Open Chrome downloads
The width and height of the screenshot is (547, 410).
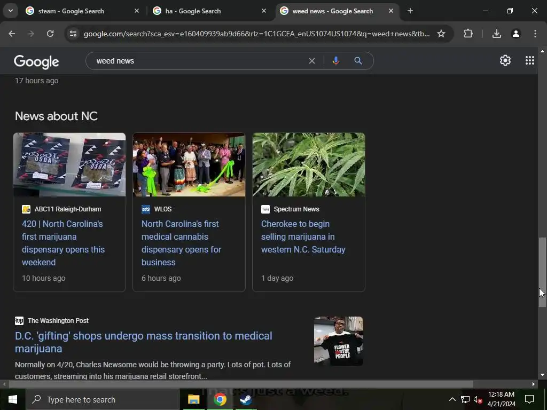(x=496, y=34)
